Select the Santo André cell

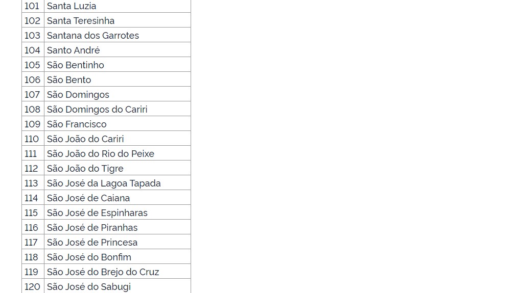click(74, 50)
